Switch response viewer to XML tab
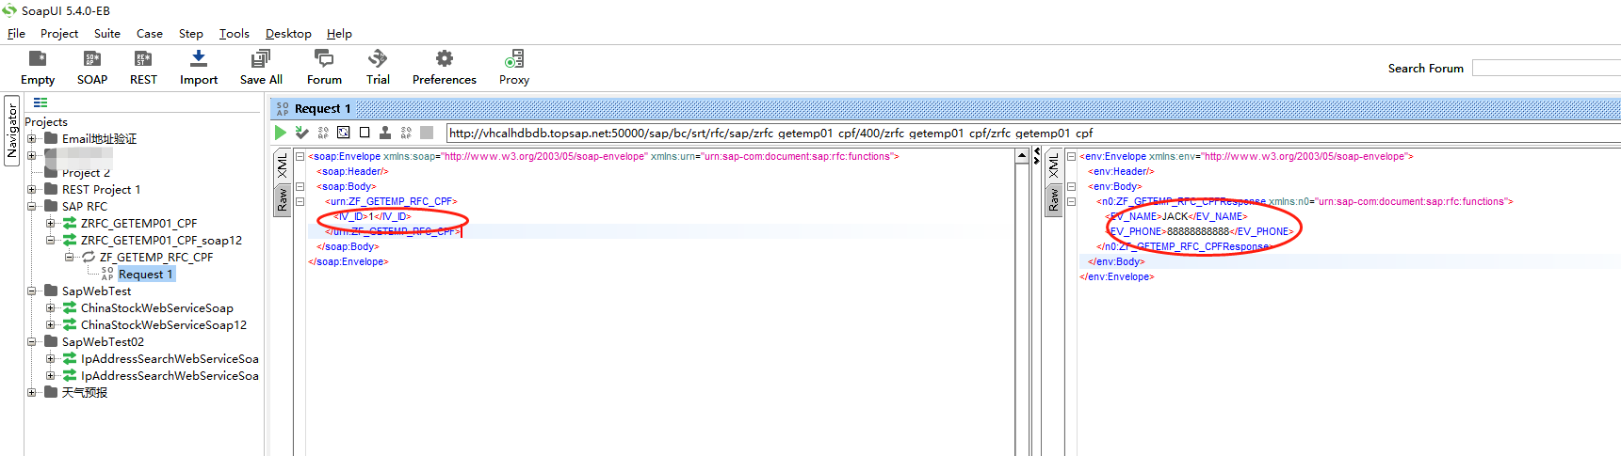Image resolution: width=1621 pixels, height=456 pixels. tap(1053, 166)
